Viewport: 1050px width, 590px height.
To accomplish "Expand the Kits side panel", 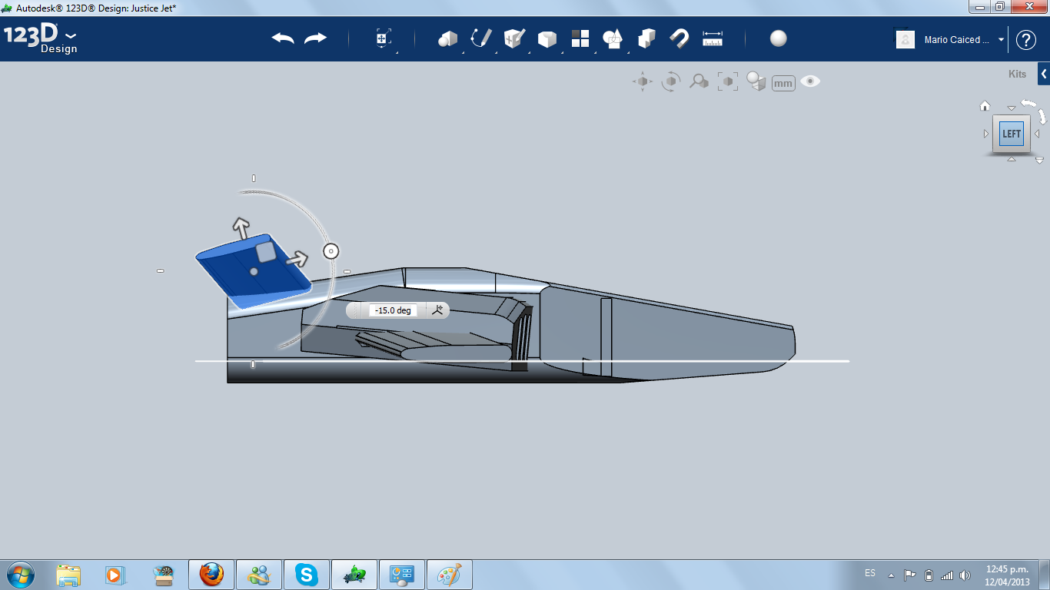I will 1044,74.
